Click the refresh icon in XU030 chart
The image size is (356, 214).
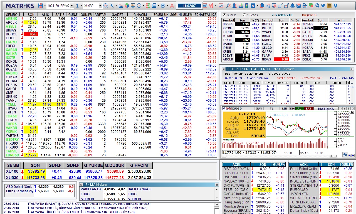[x=345, y=154]
